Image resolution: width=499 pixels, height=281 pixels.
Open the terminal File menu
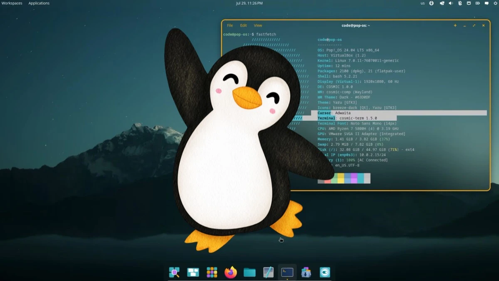pyautogui.click(x=230, y=25)
